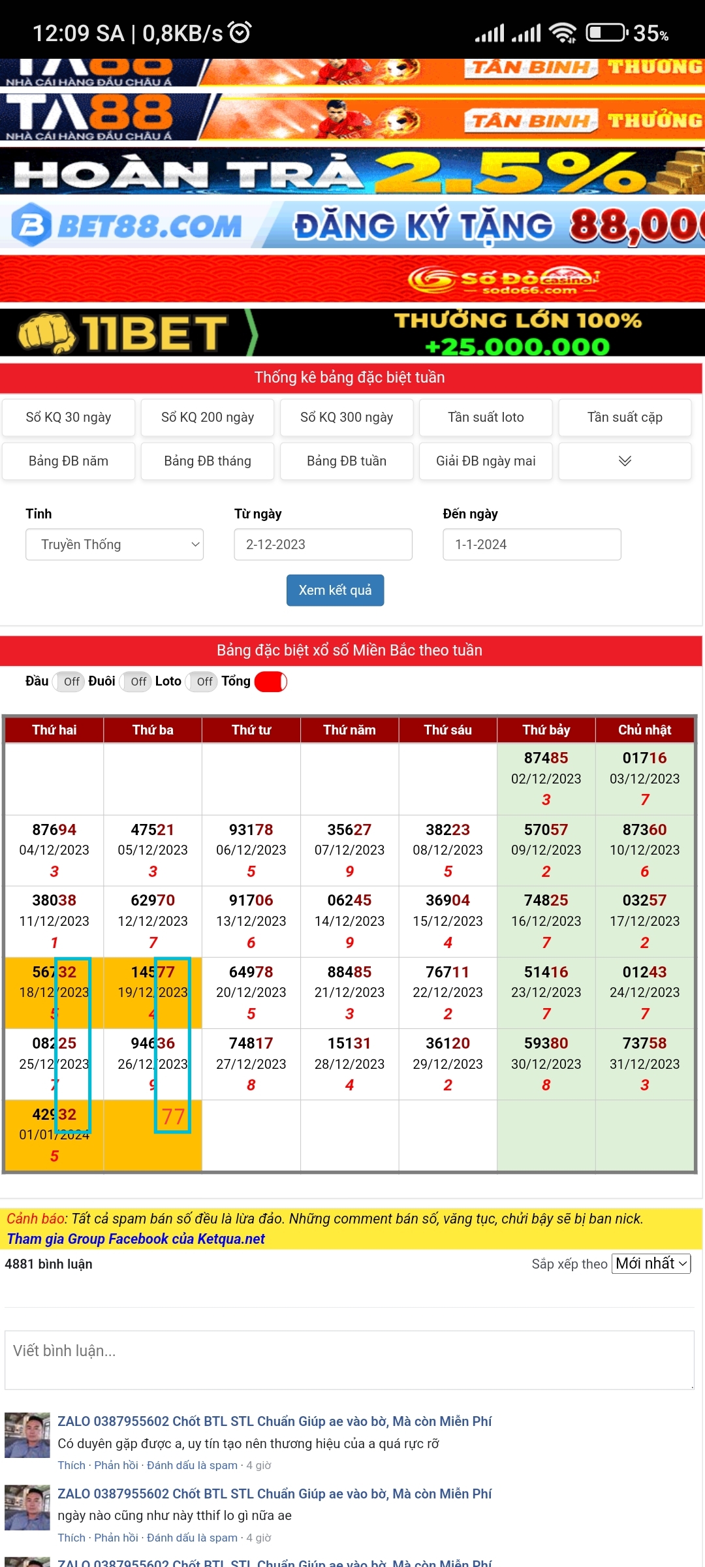Viewport: 705px width, 1567px height.
Task: Tap second commenter's profile avatar
Action: (x=27, y=1508)
